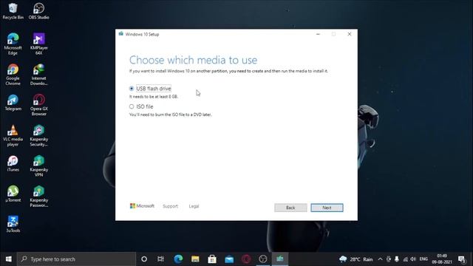473x266 pixels.
Task: Click the microphone tray icon
Action: (x=397, y=259)
